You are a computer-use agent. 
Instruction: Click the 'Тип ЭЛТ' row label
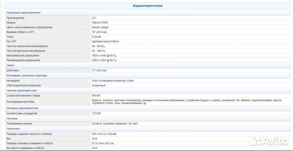tap(11, 41)
